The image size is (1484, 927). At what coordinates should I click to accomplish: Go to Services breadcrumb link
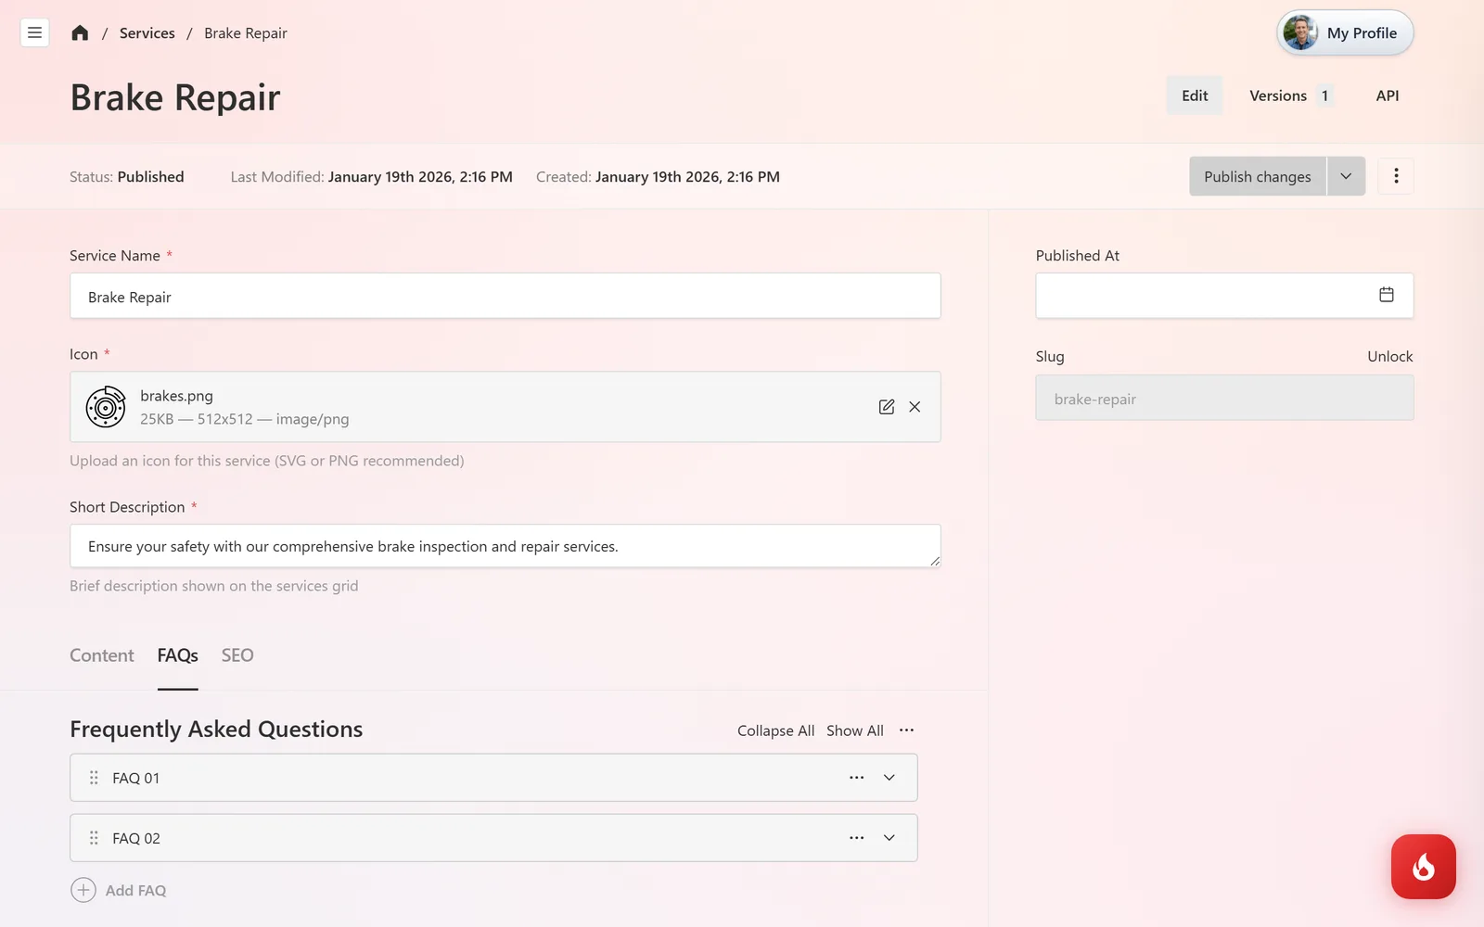(147, 32)
